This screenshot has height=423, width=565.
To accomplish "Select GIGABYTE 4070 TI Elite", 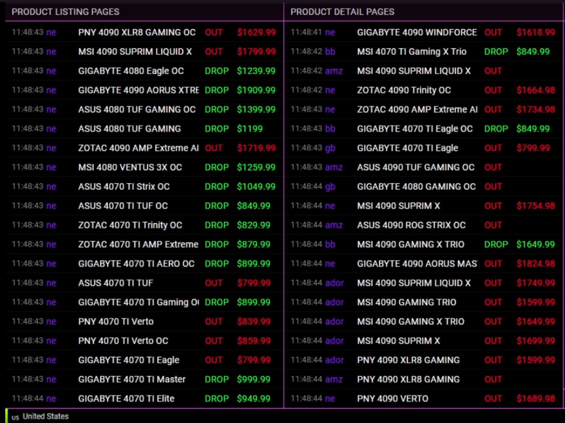I will [126, 399].
